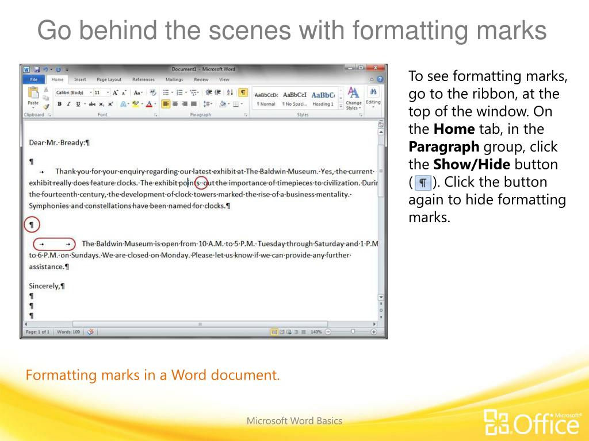Click the Page: 1 of 1 indicator
The image size is (589, 441).
37,332
